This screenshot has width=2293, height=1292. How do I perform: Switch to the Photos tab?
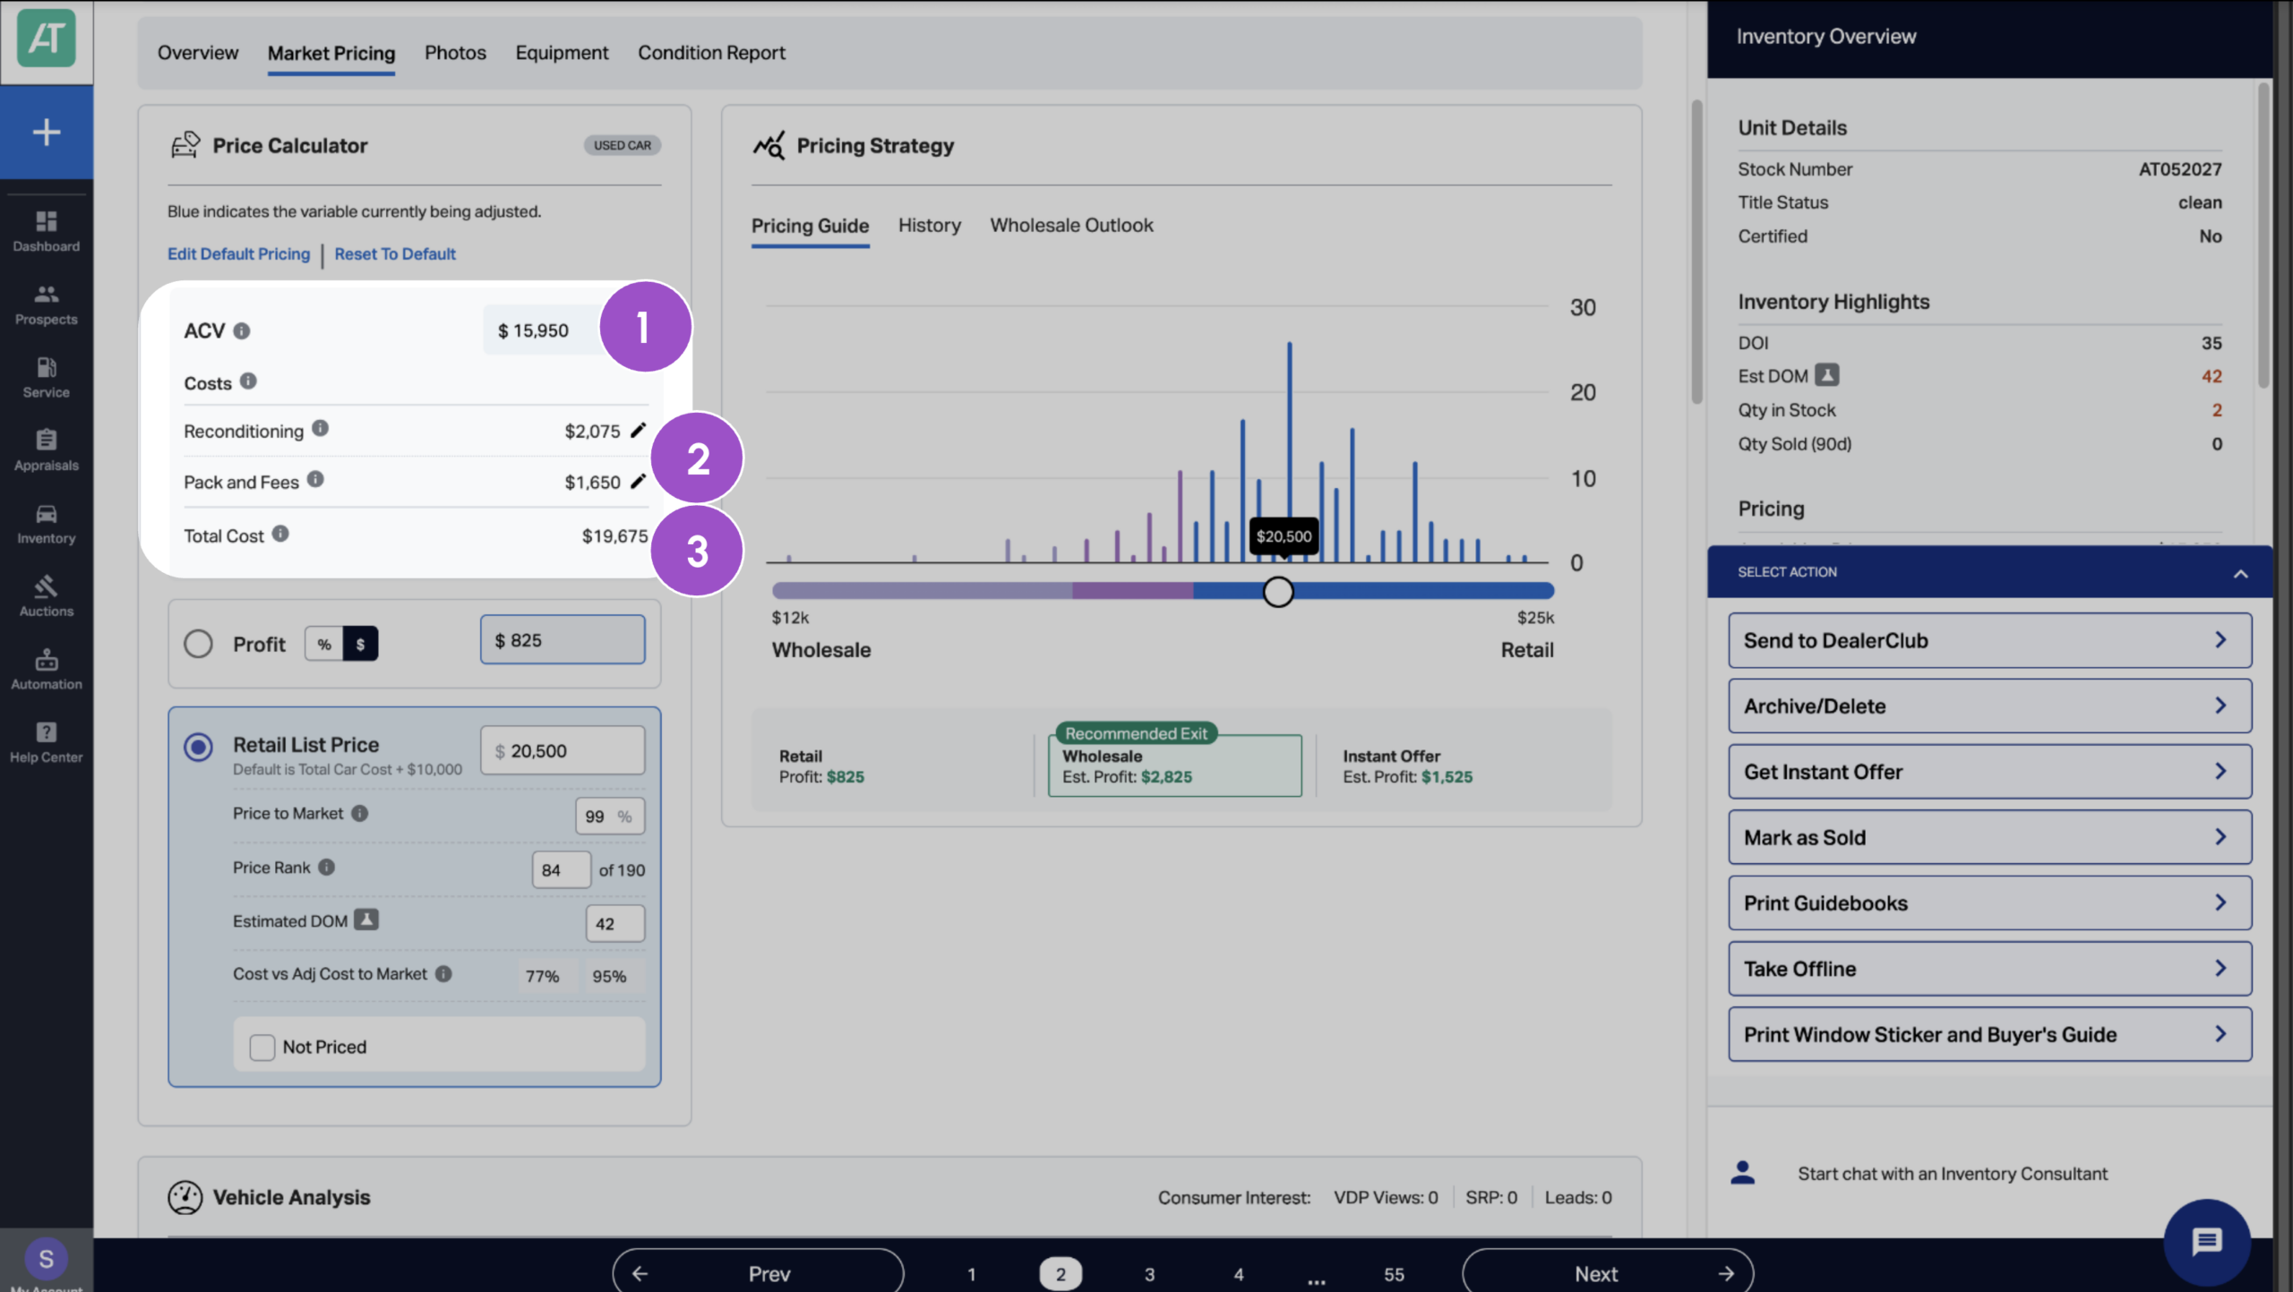pos(455,53)
